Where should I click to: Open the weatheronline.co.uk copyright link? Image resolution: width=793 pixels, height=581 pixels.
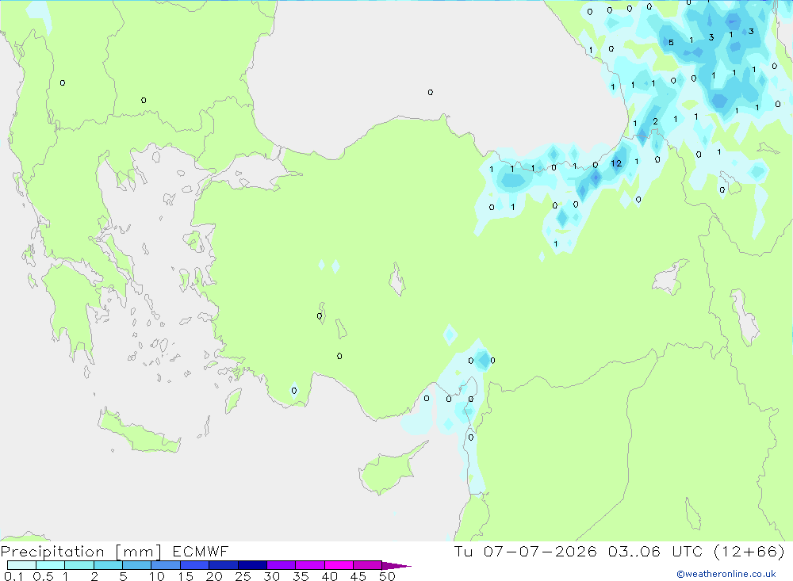coord(726,574)
